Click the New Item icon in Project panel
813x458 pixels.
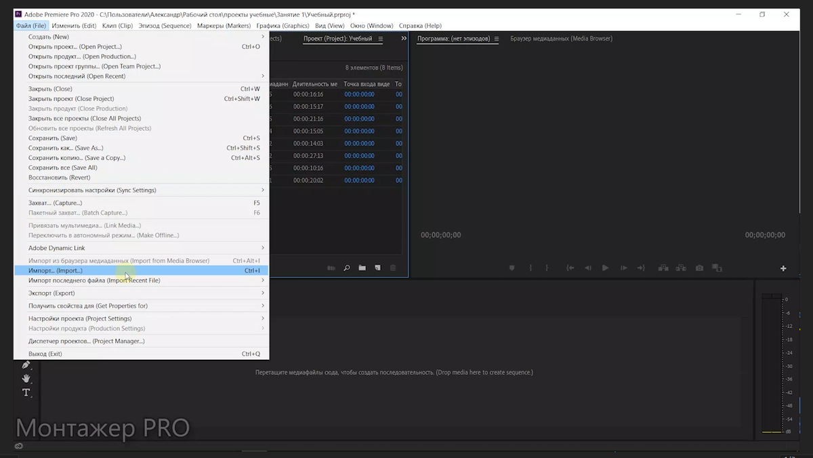click(377, 268)
